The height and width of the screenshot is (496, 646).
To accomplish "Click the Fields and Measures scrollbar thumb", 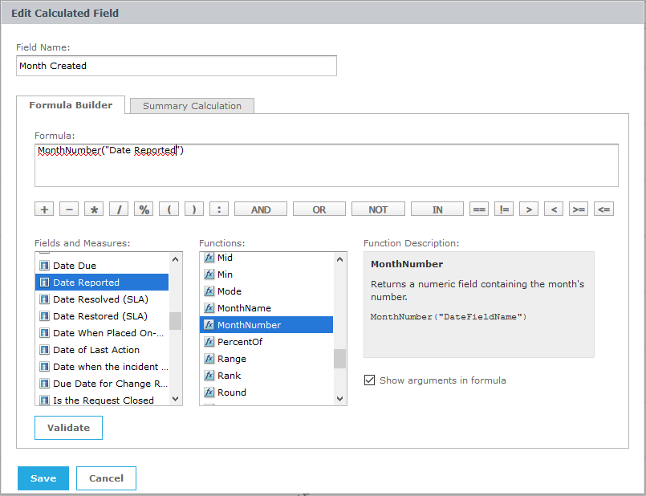I will 175,321.
